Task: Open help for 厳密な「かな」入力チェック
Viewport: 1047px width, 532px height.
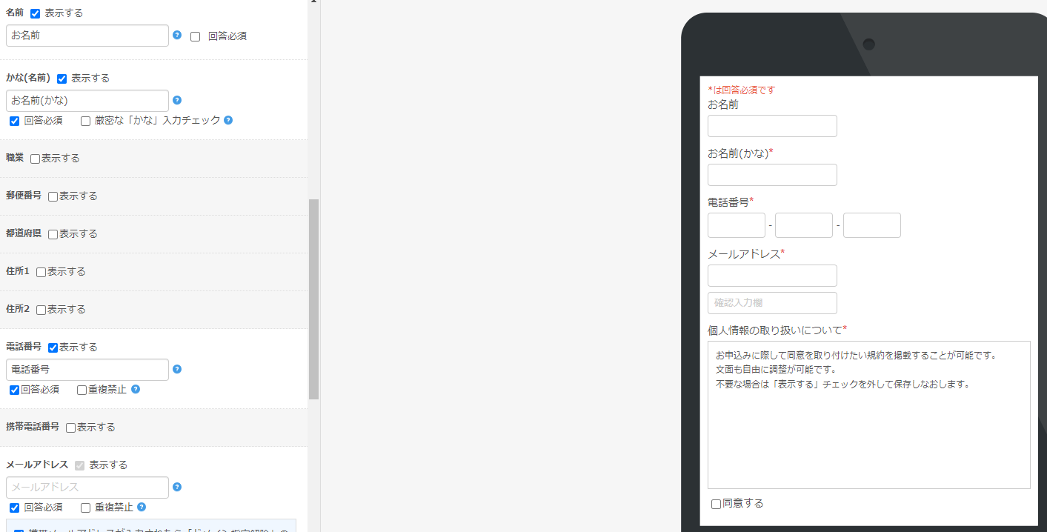Action: pyautogui.click(x=228, y=120)
